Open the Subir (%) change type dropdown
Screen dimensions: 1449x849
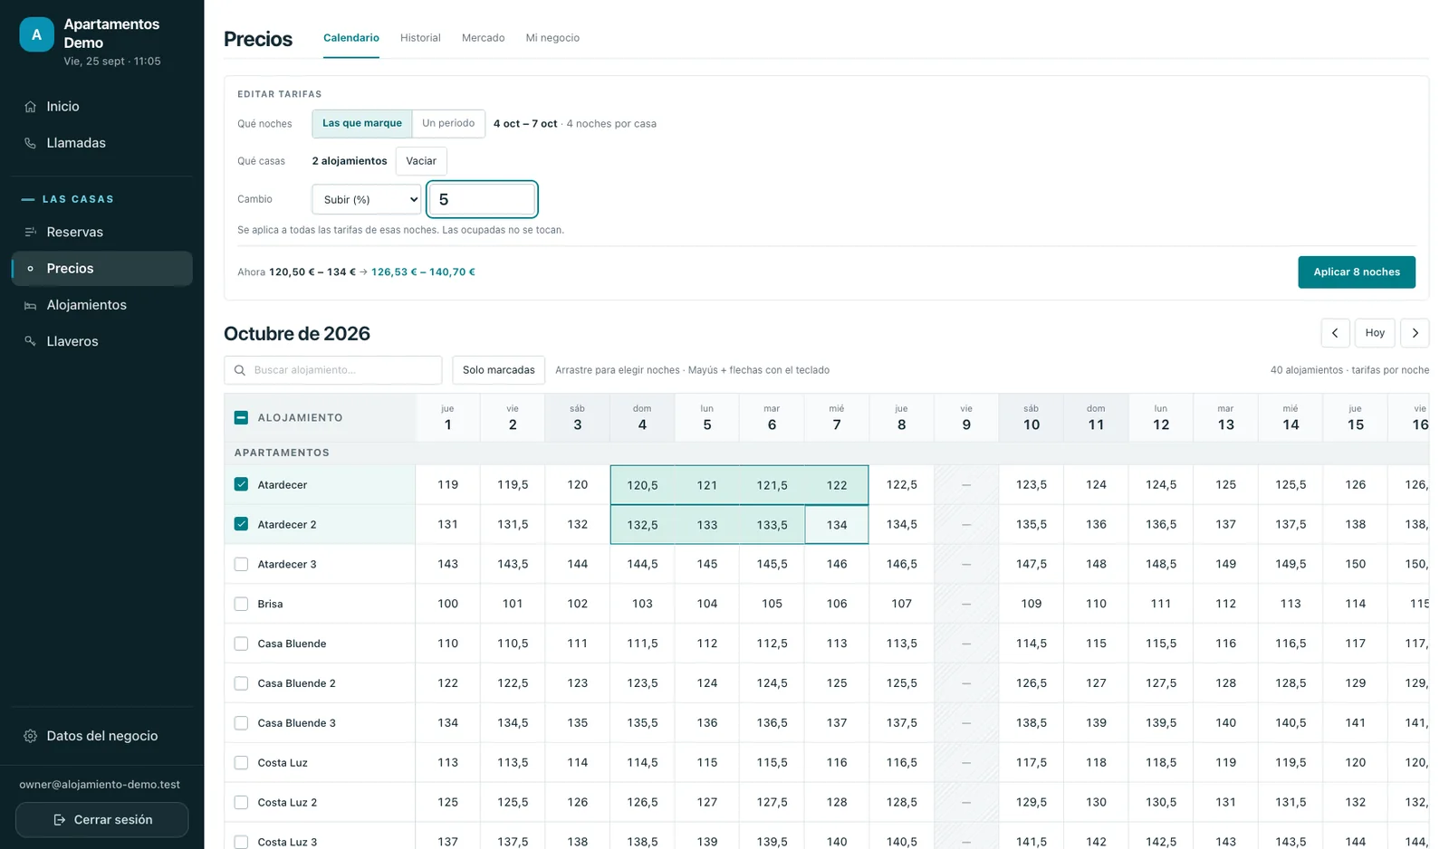click(367, 199)
